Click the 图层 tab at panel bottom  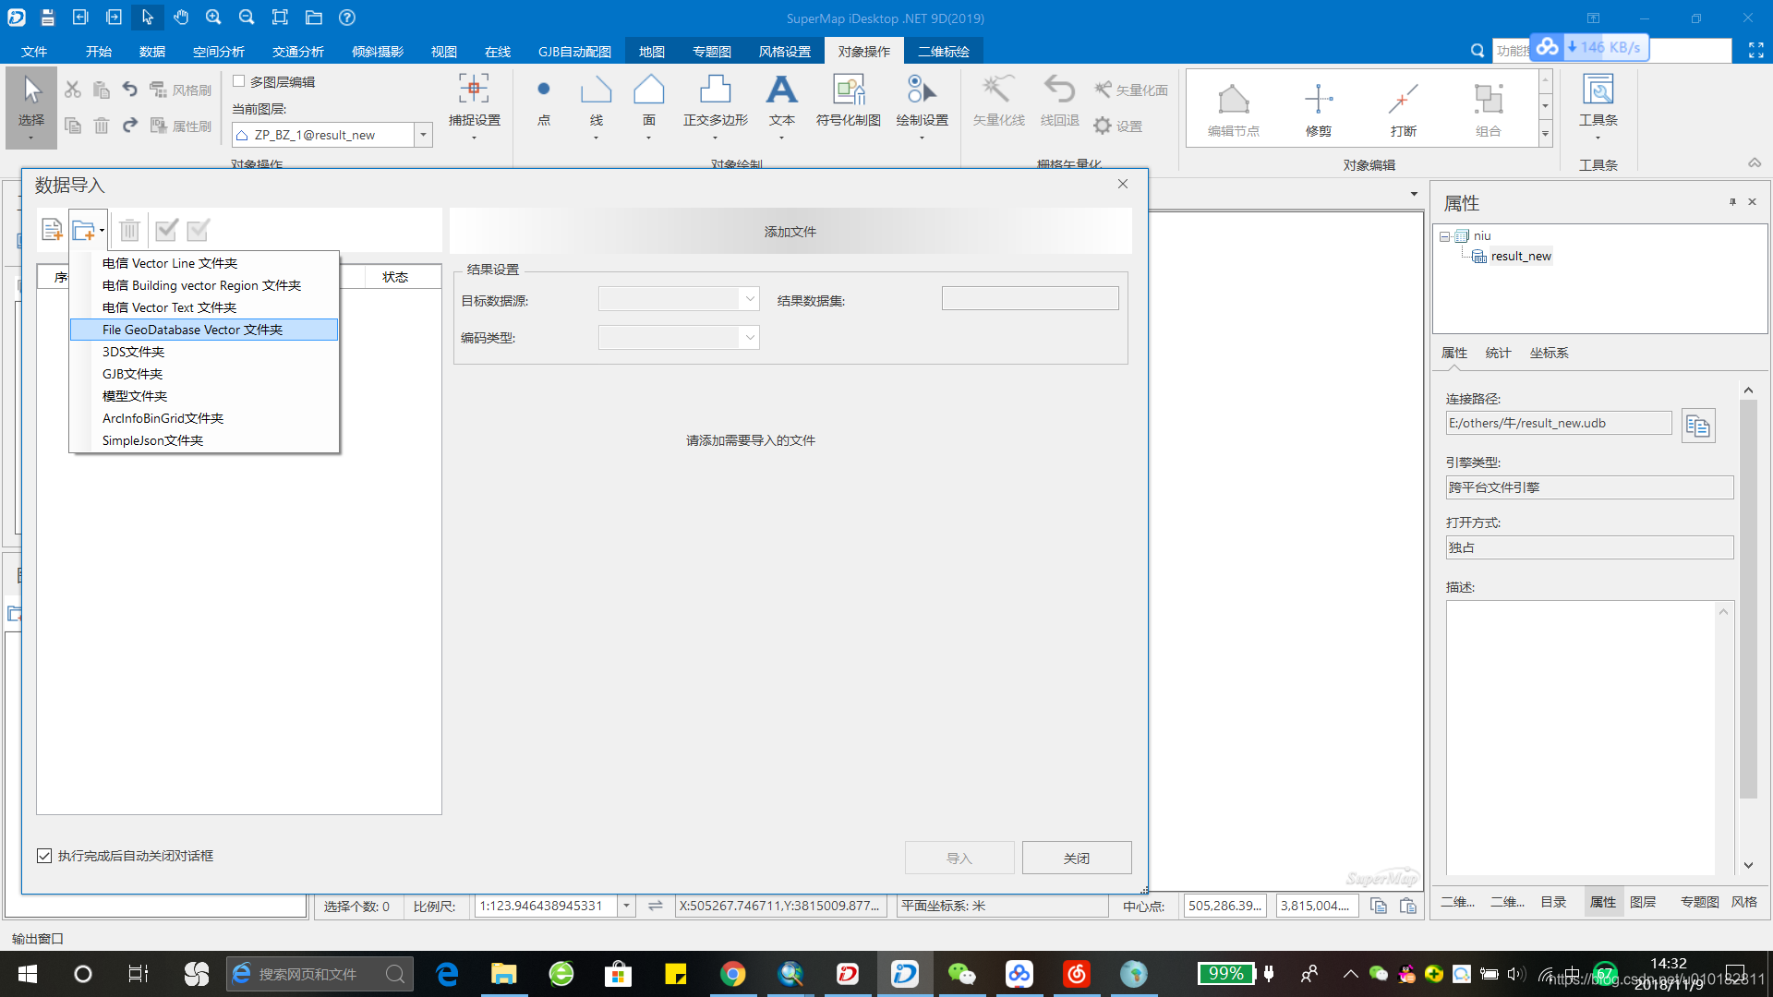[1642, 902]
